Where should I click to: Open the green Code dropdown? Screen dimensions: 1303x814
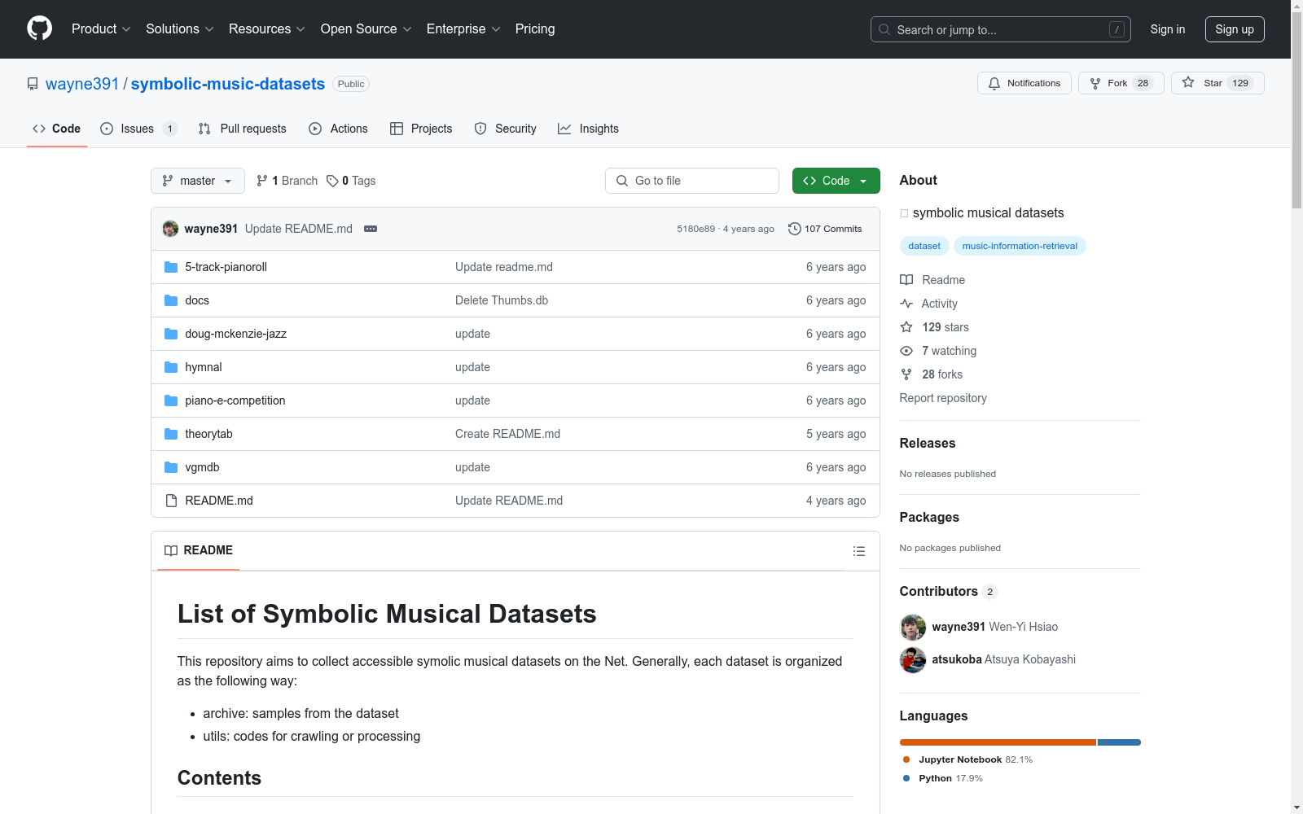(836, 181)
